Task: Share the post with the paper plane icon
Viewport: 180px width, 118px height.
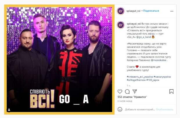Action: (x=134, y=91)
